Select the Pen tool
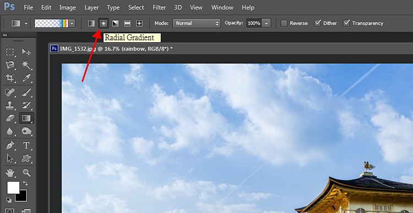 [10, 145]
